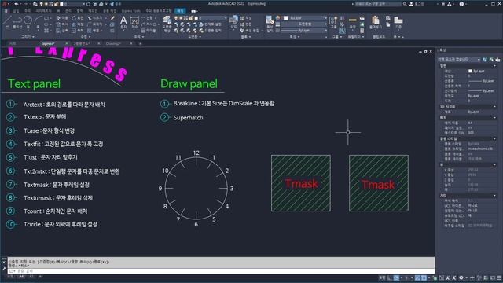Click the new drawing tab plus button

coord(140,43)
